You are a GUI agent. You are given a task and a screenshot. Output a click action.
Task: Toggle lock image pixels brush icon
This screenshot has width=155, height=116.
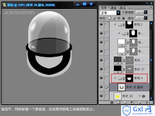(x=114, y=18)
